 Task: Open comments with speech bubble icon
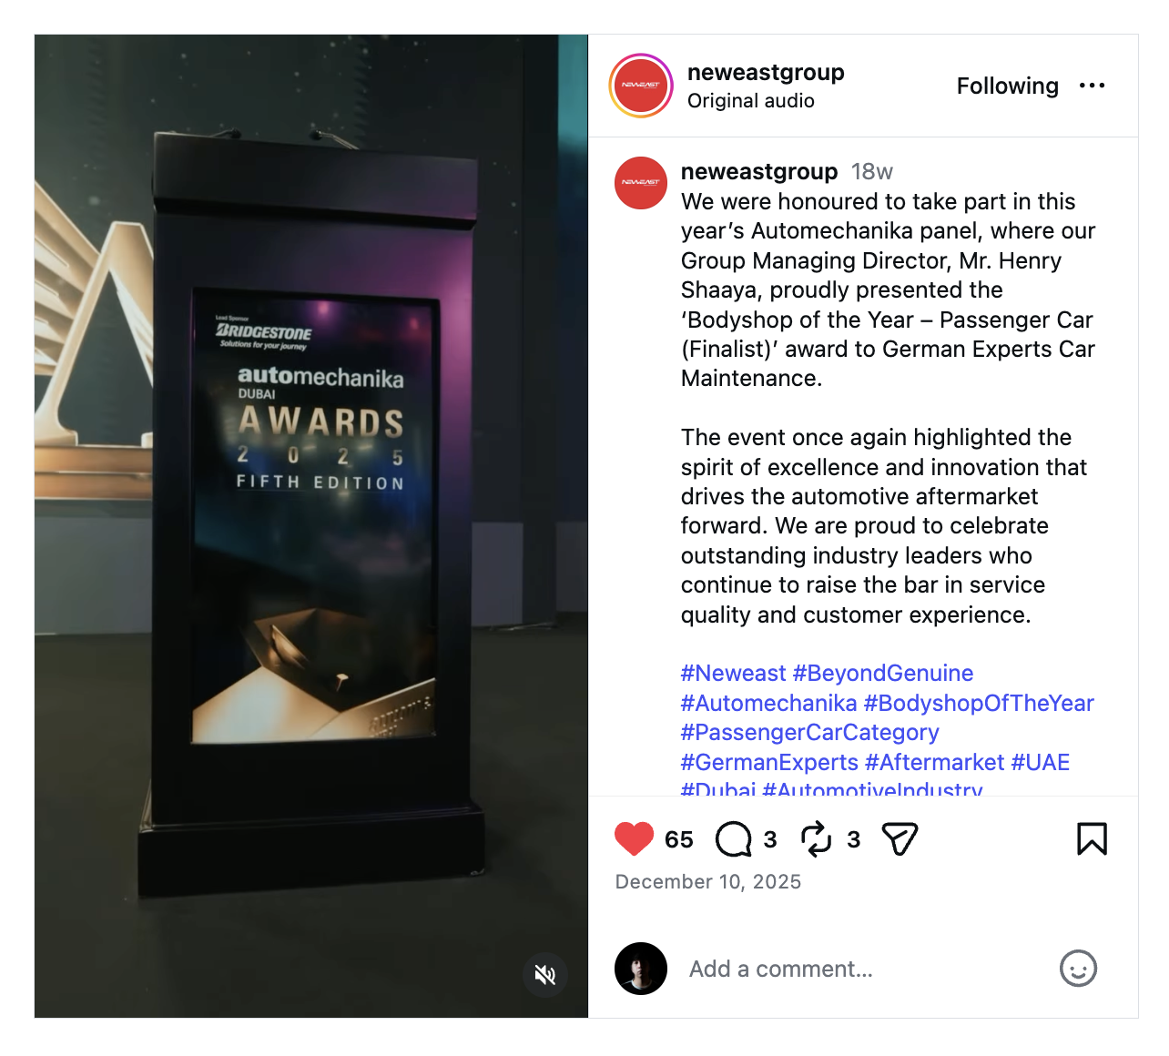click(734, 839)
